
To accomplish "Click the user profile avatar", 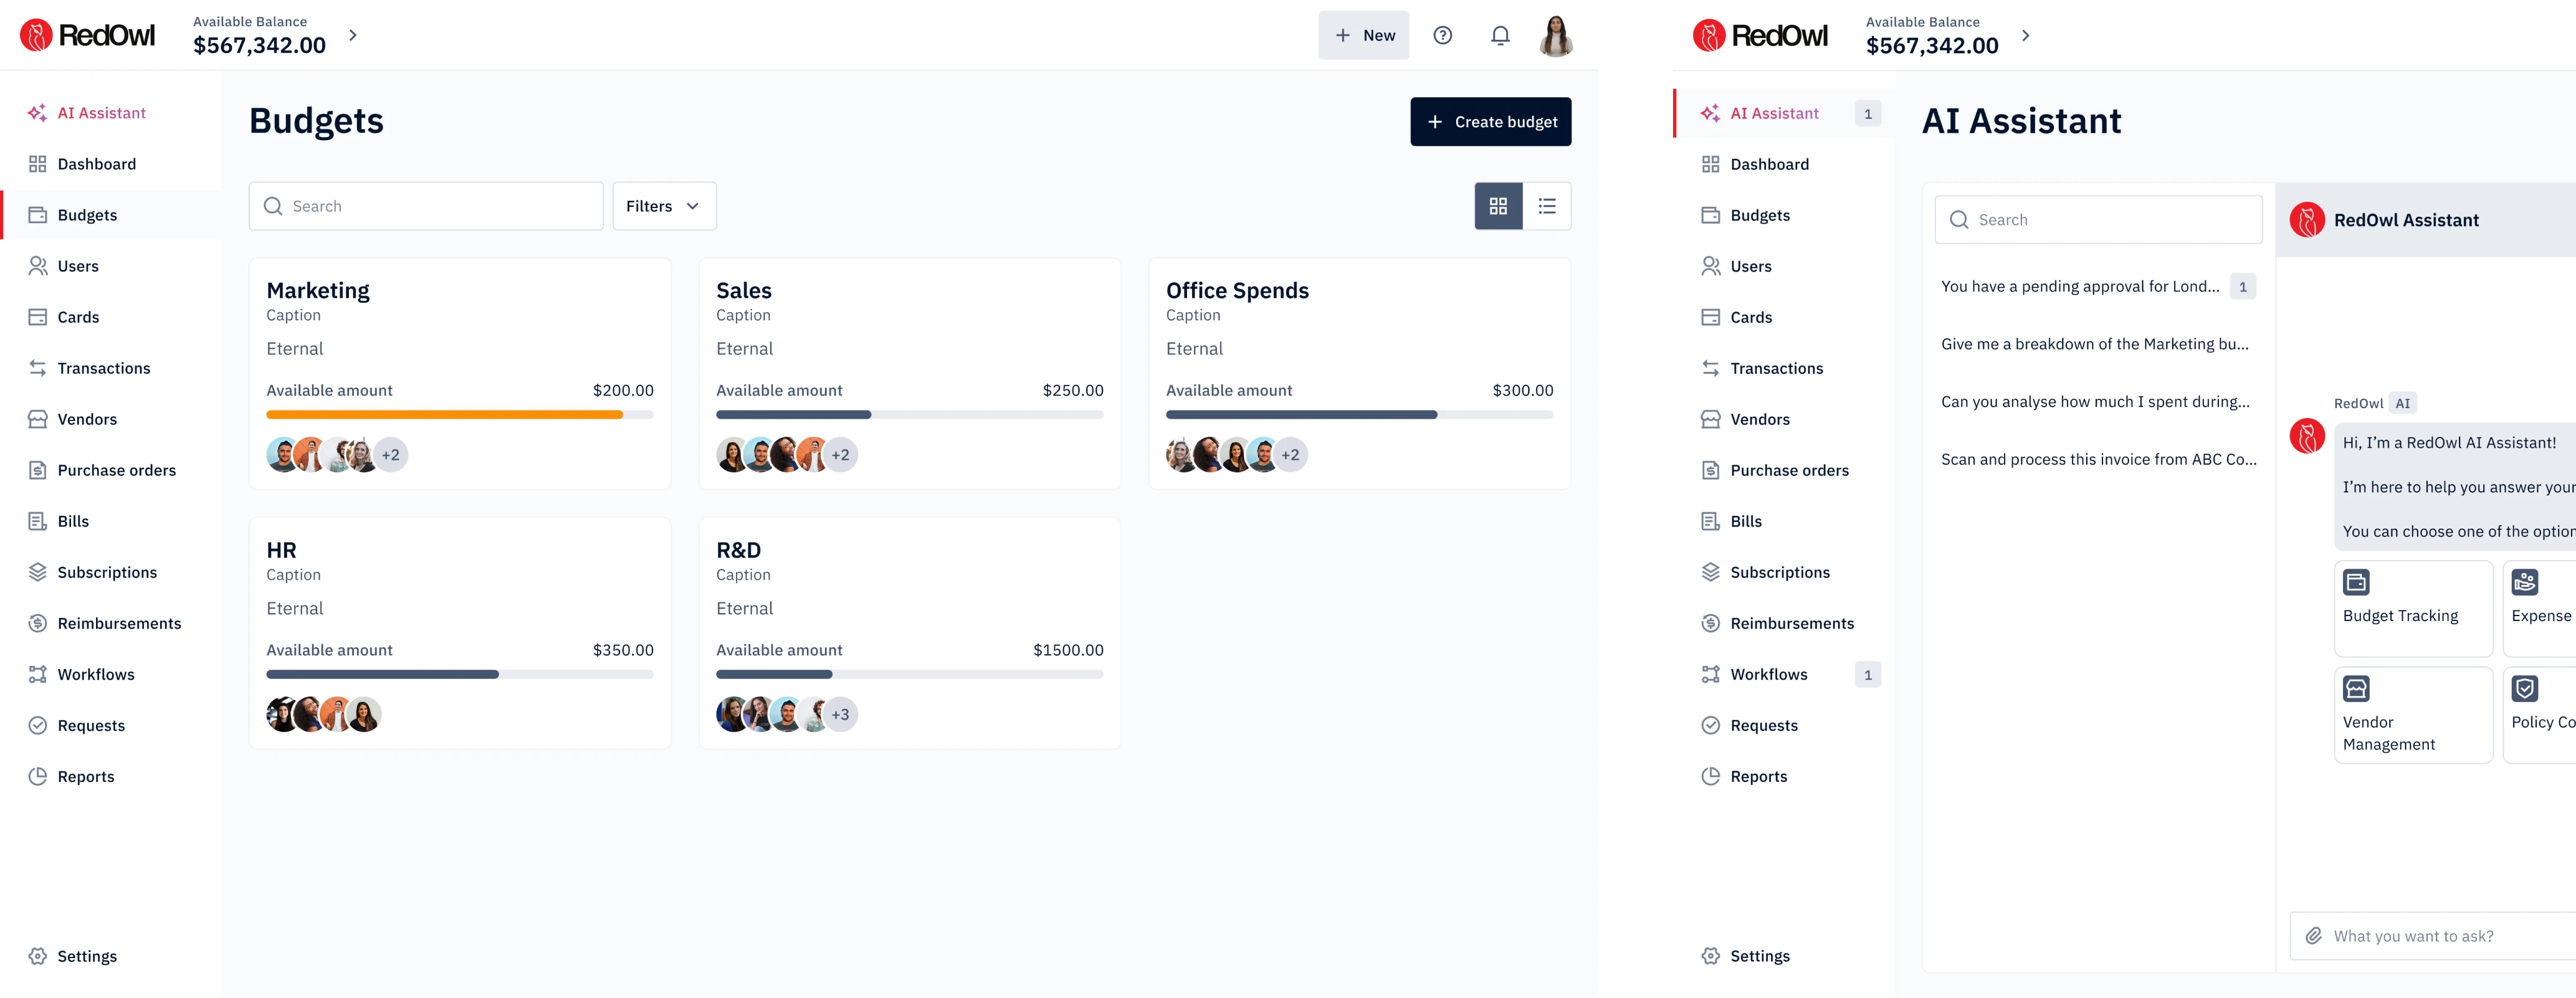I will [x=1555, y=36].
